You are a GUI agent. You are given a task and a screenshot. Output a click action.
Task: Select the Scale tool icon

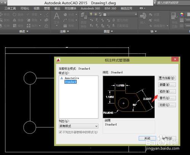click(14, 26)
